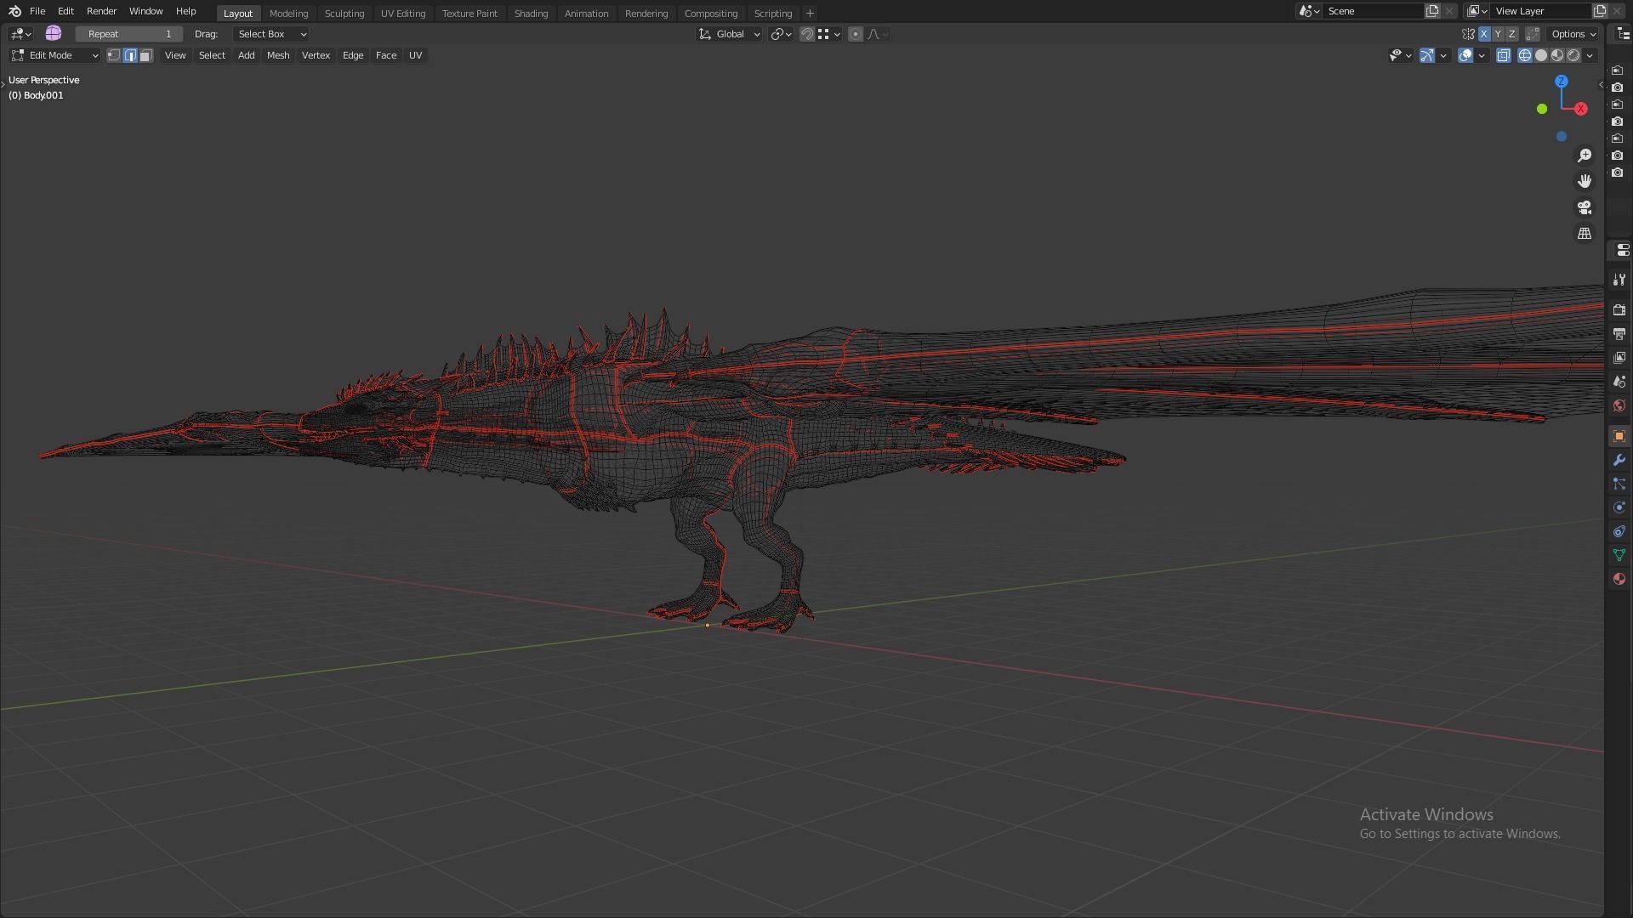The image size is (1633, 918).
Task: Toggle Y axis mesh symmetry
Action: [x=1498, y=34]
